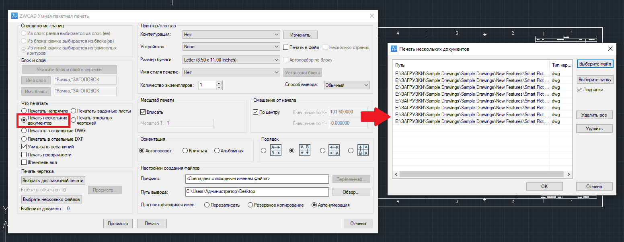The width and height of the screenshot is (624, 242).
Task: Cancel the Smart Batch Plot dialog
Action: point(358,224)
